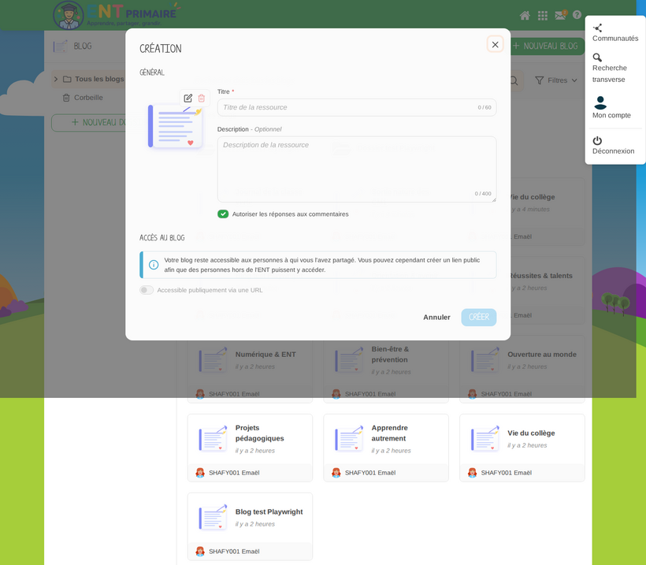Click the Filtres funnel icon
Viewport: 646px width, 565px height.
[540, 80]
